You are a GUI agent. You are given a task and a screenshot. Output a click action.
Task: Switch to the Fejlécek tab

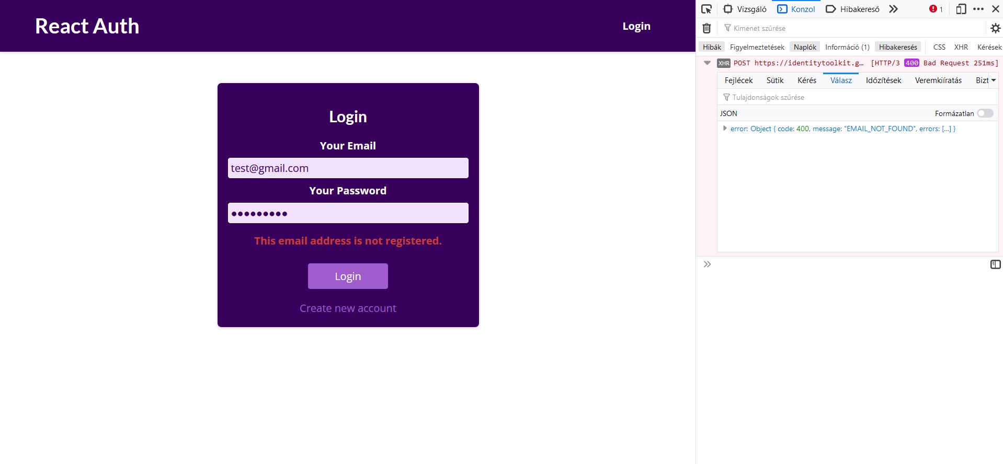(738, 80)
